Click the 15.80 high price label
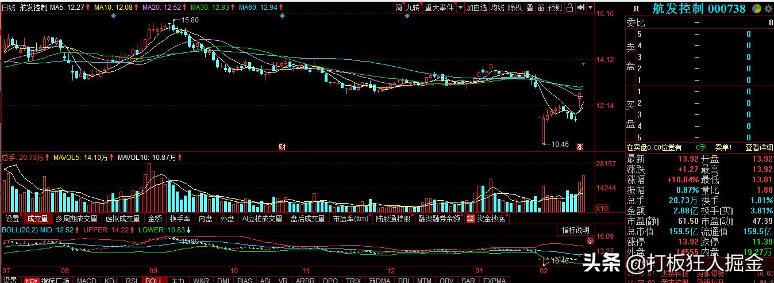The width and height of the screenshot is (774, 283). [190, 20]
